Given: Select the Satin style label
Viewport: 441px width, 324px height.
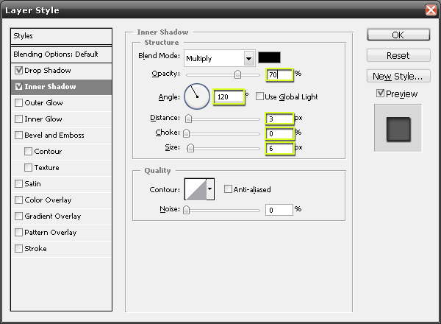Looking at the screenshot, I should click(x=32, y=183).
